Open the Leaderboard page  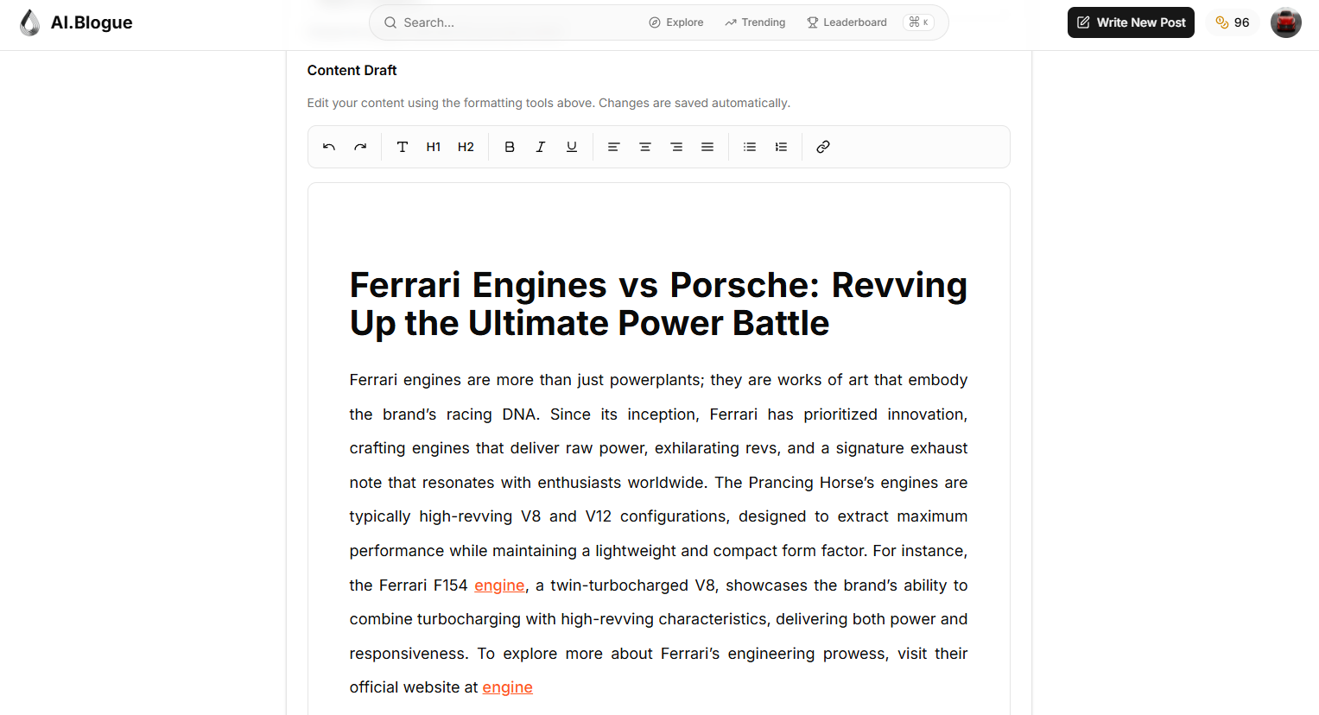(x=847, y=22)
